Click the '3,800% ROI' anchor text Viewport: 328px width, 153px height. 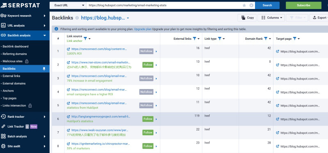click(x=74, y=54)
